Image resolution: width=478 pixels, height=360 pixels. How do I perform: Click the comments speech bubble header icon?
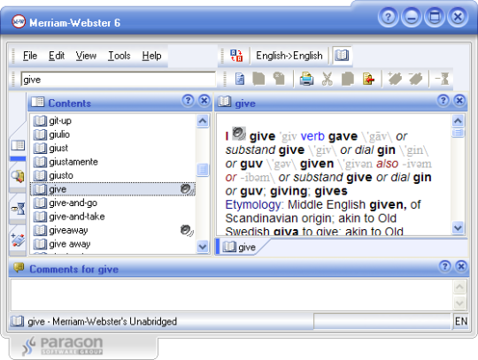click(x=19, y=268)
